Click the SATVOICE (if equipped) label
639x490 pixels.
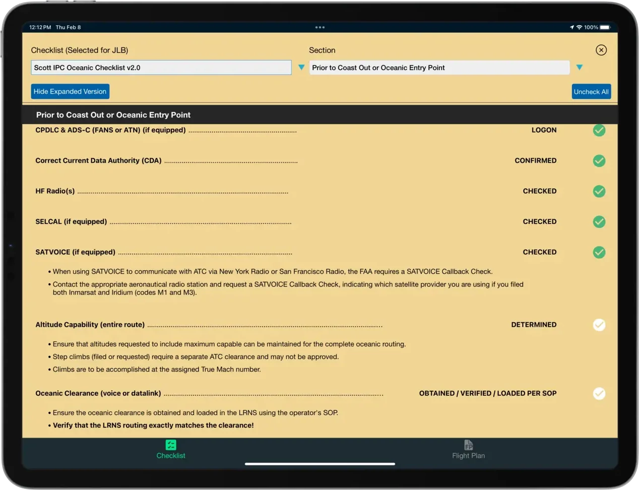pyautogui.click(x=75, y=252)
